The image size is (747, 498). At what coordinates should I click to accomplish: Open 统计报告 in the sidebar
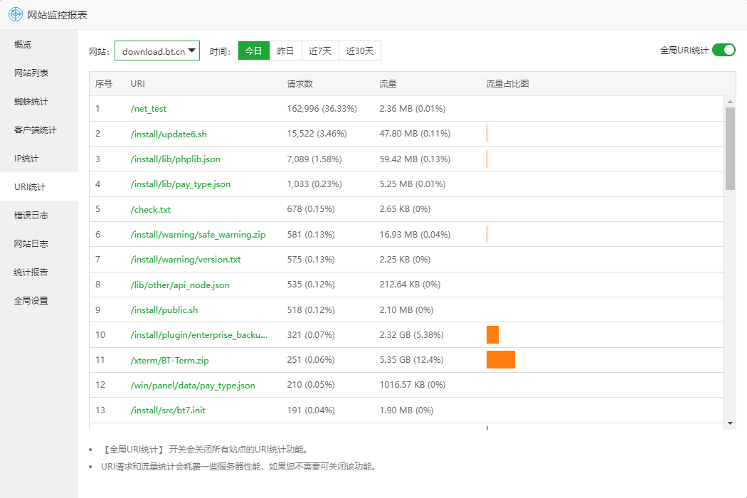[39, 272]
